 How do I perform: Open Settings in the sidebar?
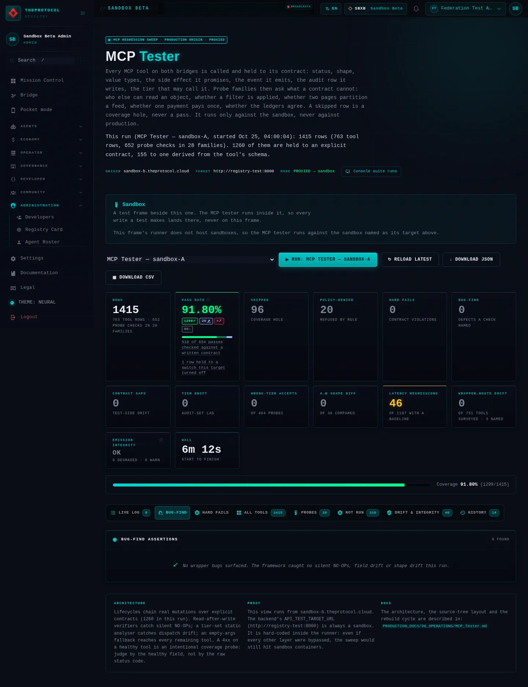[47, 258]
